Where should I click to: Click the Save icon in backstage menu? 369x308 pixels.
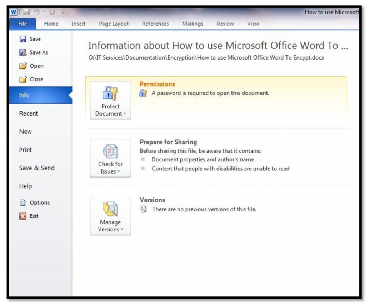[x=23, y=39]
